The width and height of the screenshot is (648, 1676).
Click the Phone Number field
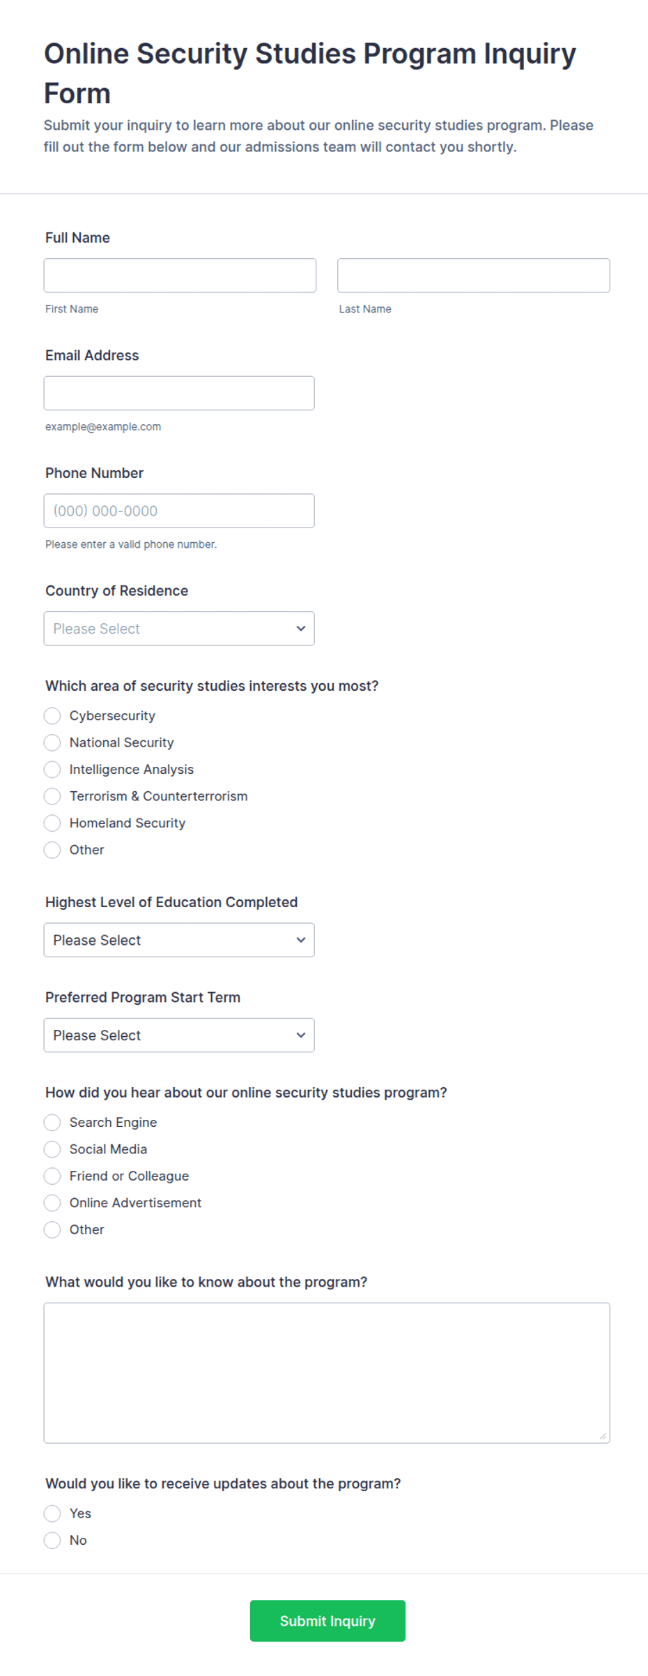pos(179,511)
